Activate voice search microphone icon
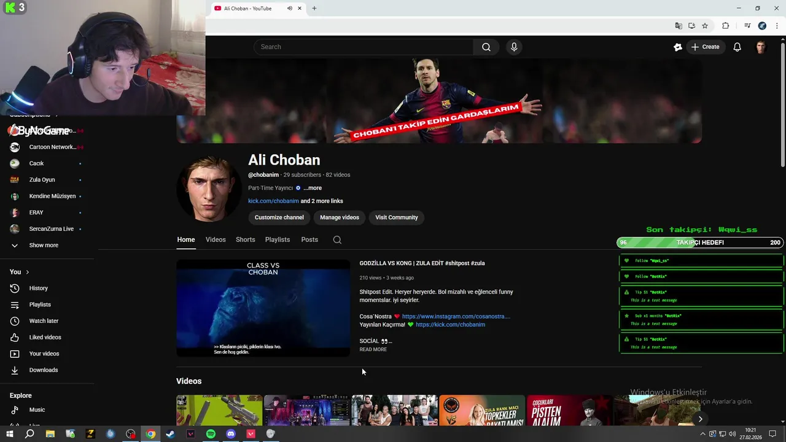The image size is (786, 442). (514, 47)
